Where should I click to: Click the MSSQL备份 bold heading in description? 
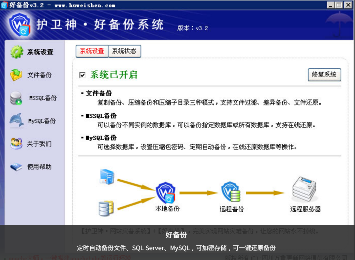pyautogui.click(x=101, y=116)
